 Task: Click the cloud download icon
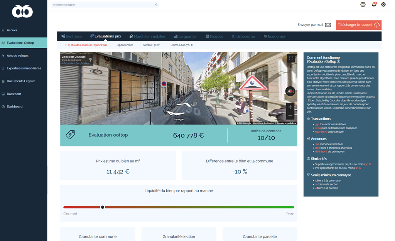click(376, 25)
